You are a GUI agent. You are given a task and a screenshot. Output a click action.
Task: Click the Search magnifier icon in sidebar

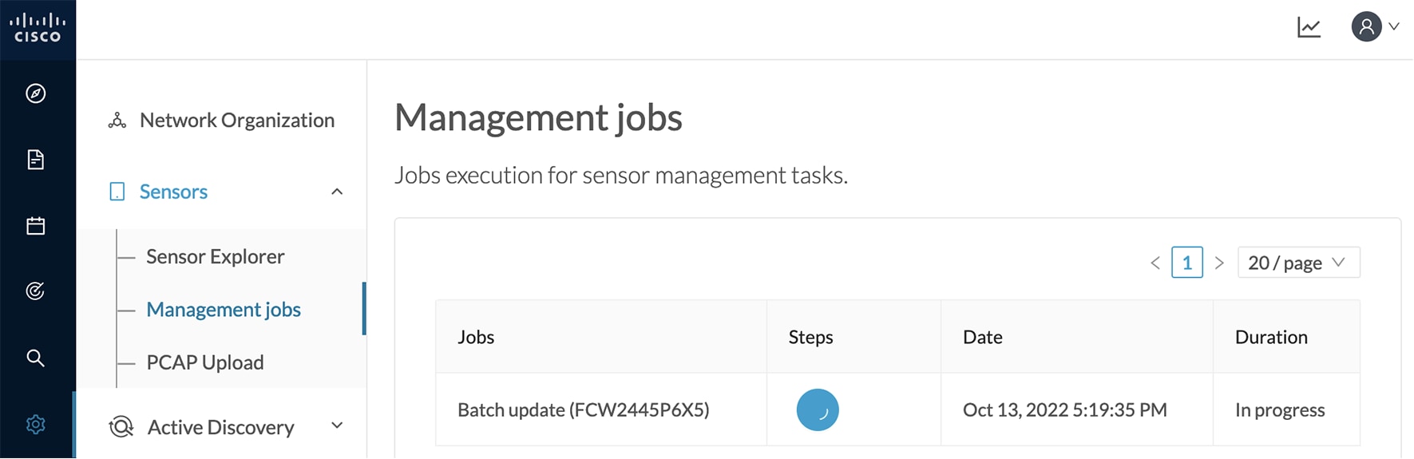click(x=36, y=358)
